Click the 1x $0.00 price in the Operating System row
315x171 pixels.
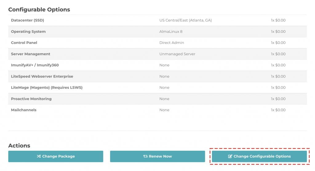[278, 32]
